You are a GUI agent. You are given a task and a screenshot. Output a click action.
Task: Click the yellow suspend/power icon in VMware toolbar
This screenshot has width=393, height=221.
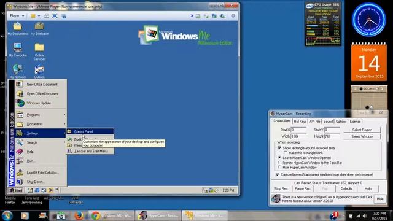click(x=33, y=16)
